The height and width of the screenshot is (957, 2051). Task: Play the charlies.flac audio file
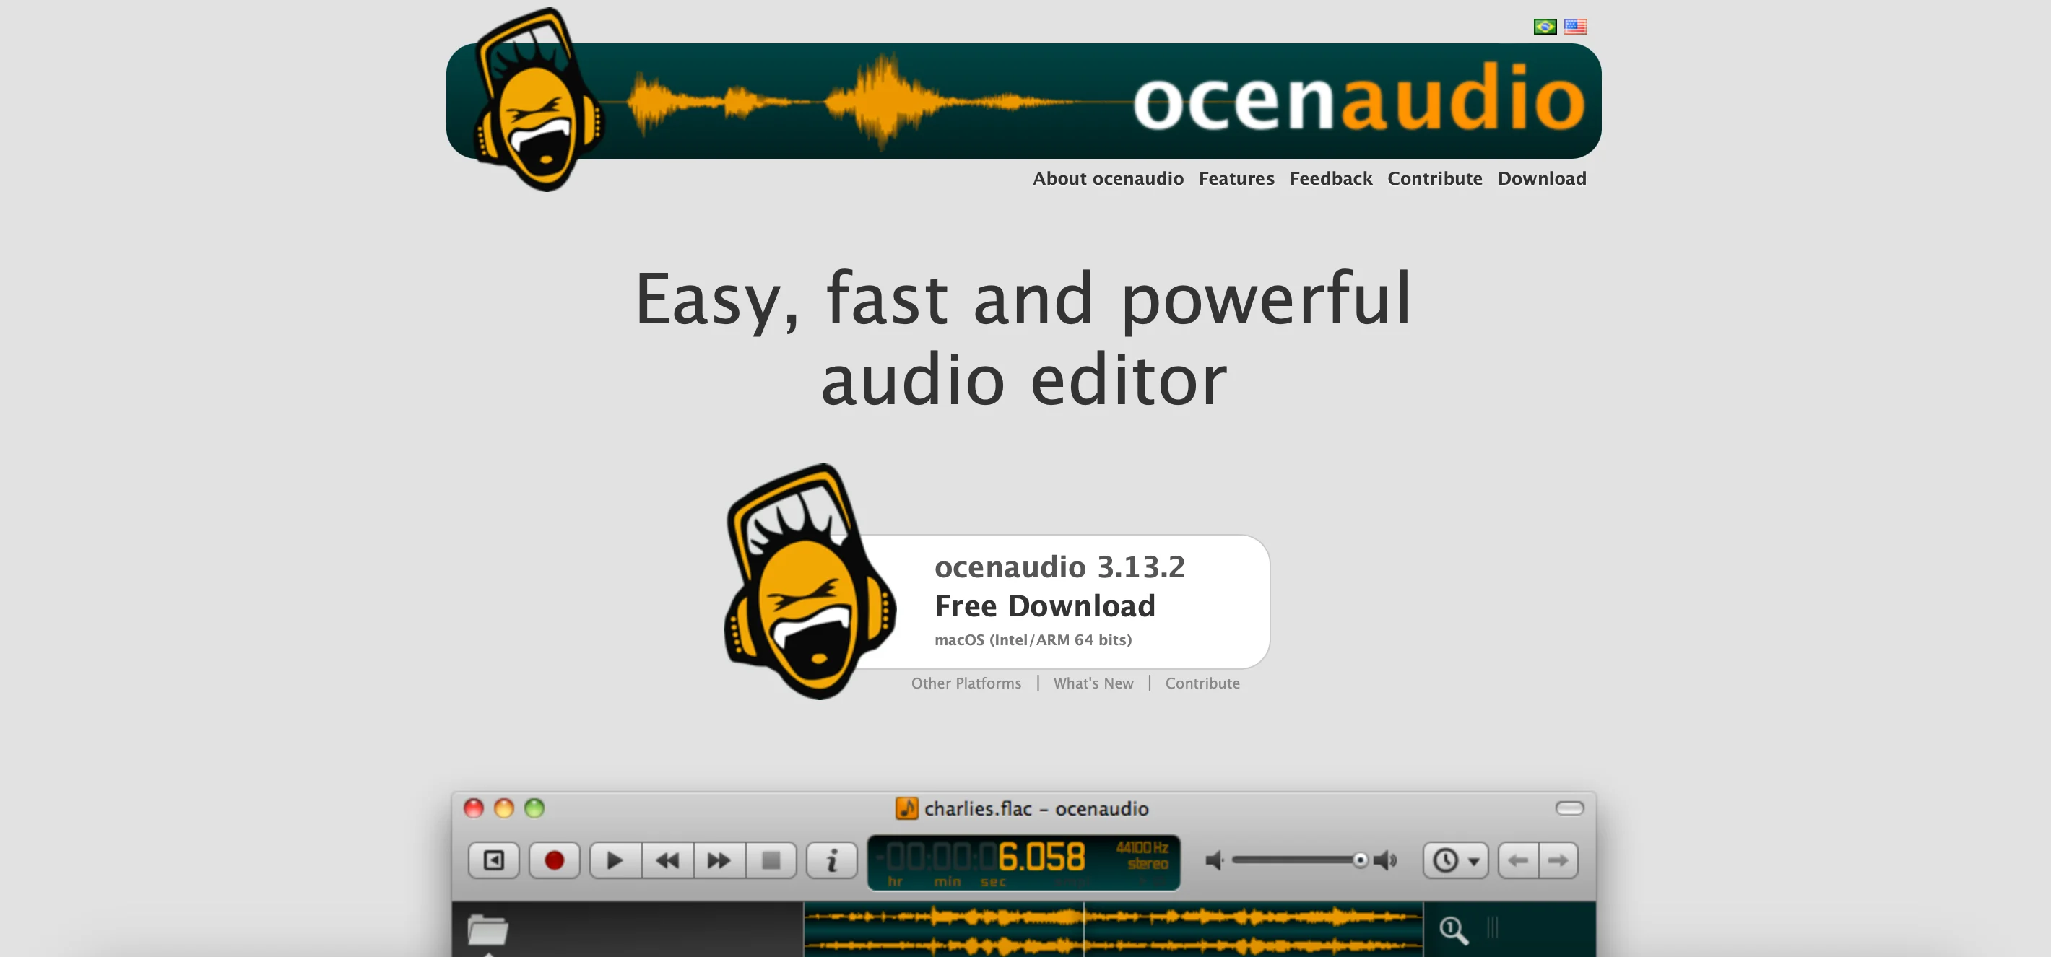tap(614, 860)
